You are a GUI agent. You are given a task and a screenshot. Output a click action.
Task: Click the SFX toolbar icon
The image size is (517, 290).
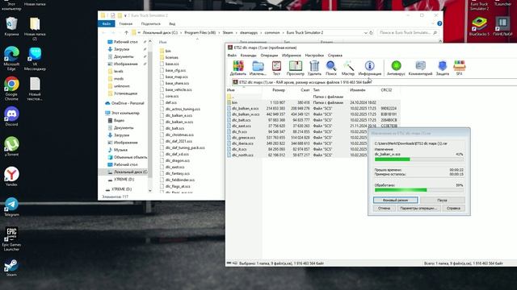tap(459, 68)
